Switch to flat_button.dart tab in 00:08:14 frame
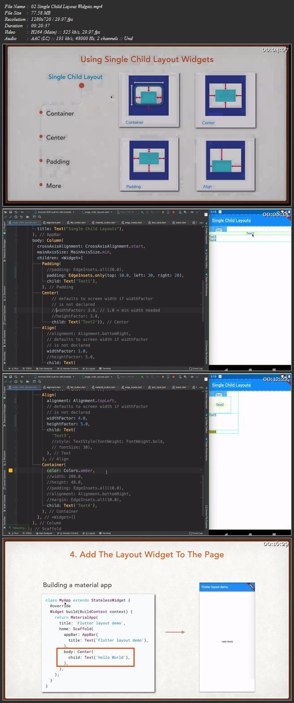Viewport: 294px width, 703px height. 77,222
